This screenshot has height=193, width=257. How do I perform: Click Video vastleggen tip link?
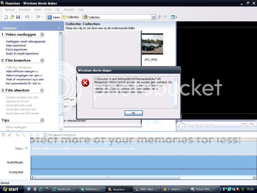click(x=16, y=127)
